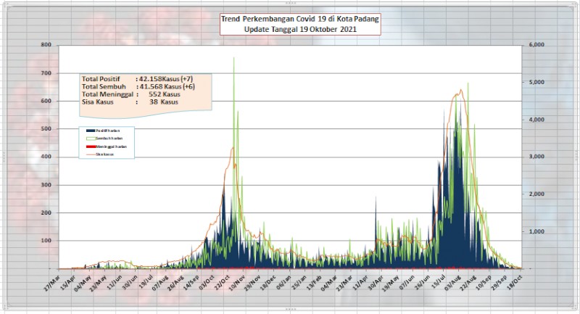Click the left axis value 800
Viewport: 580px width, 314px height.
[46, 45]
